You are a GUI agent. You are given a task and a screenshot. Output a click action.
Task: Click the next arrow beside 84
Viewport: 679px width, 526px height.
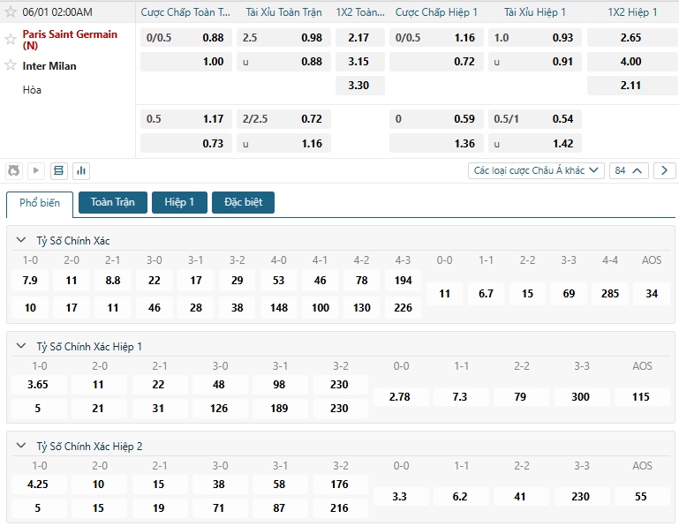664,170
